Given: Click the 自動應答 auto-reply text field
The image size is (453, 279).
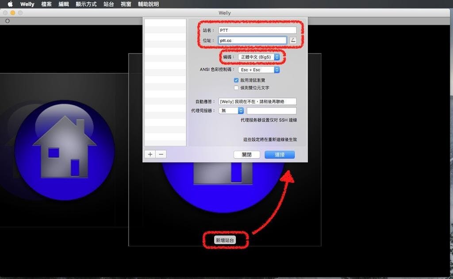Looking at the screenshot, I should pos(257,101).
